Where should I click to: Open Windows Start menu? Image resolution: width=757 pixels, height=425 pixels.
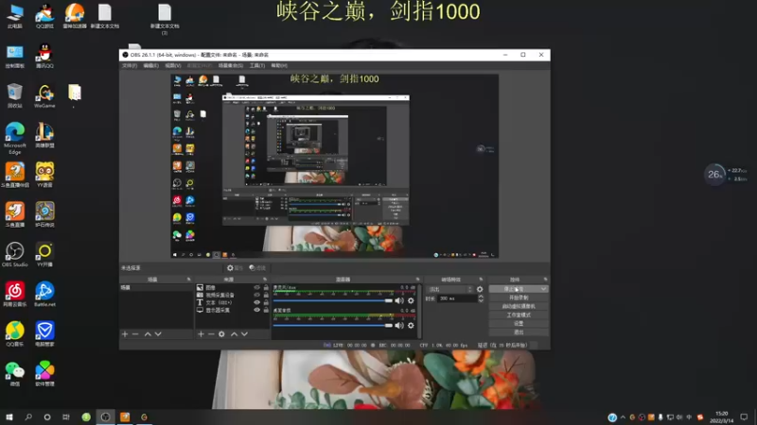pos(9,416)
